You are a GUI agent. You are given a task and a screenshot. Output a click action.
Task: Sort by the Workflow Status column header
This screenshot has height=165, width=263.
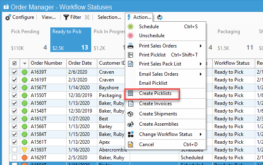tap(234, 63)
